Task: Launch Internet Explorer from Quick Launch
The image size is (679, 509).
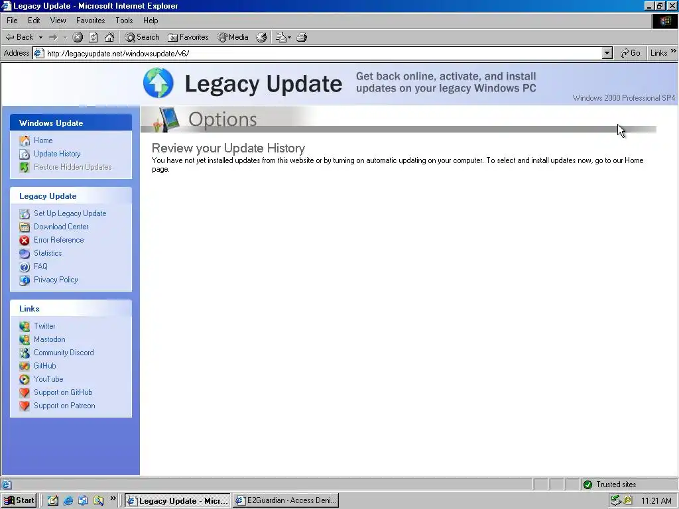Action: [x=68, y=500]
